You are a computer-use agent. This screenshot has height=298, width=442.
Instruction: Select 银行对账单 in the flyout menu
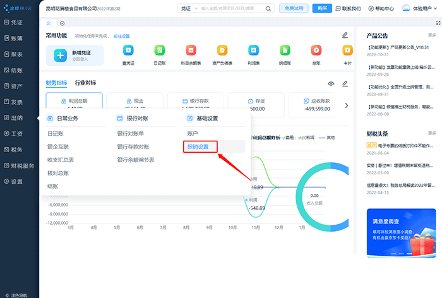point(131,133)
